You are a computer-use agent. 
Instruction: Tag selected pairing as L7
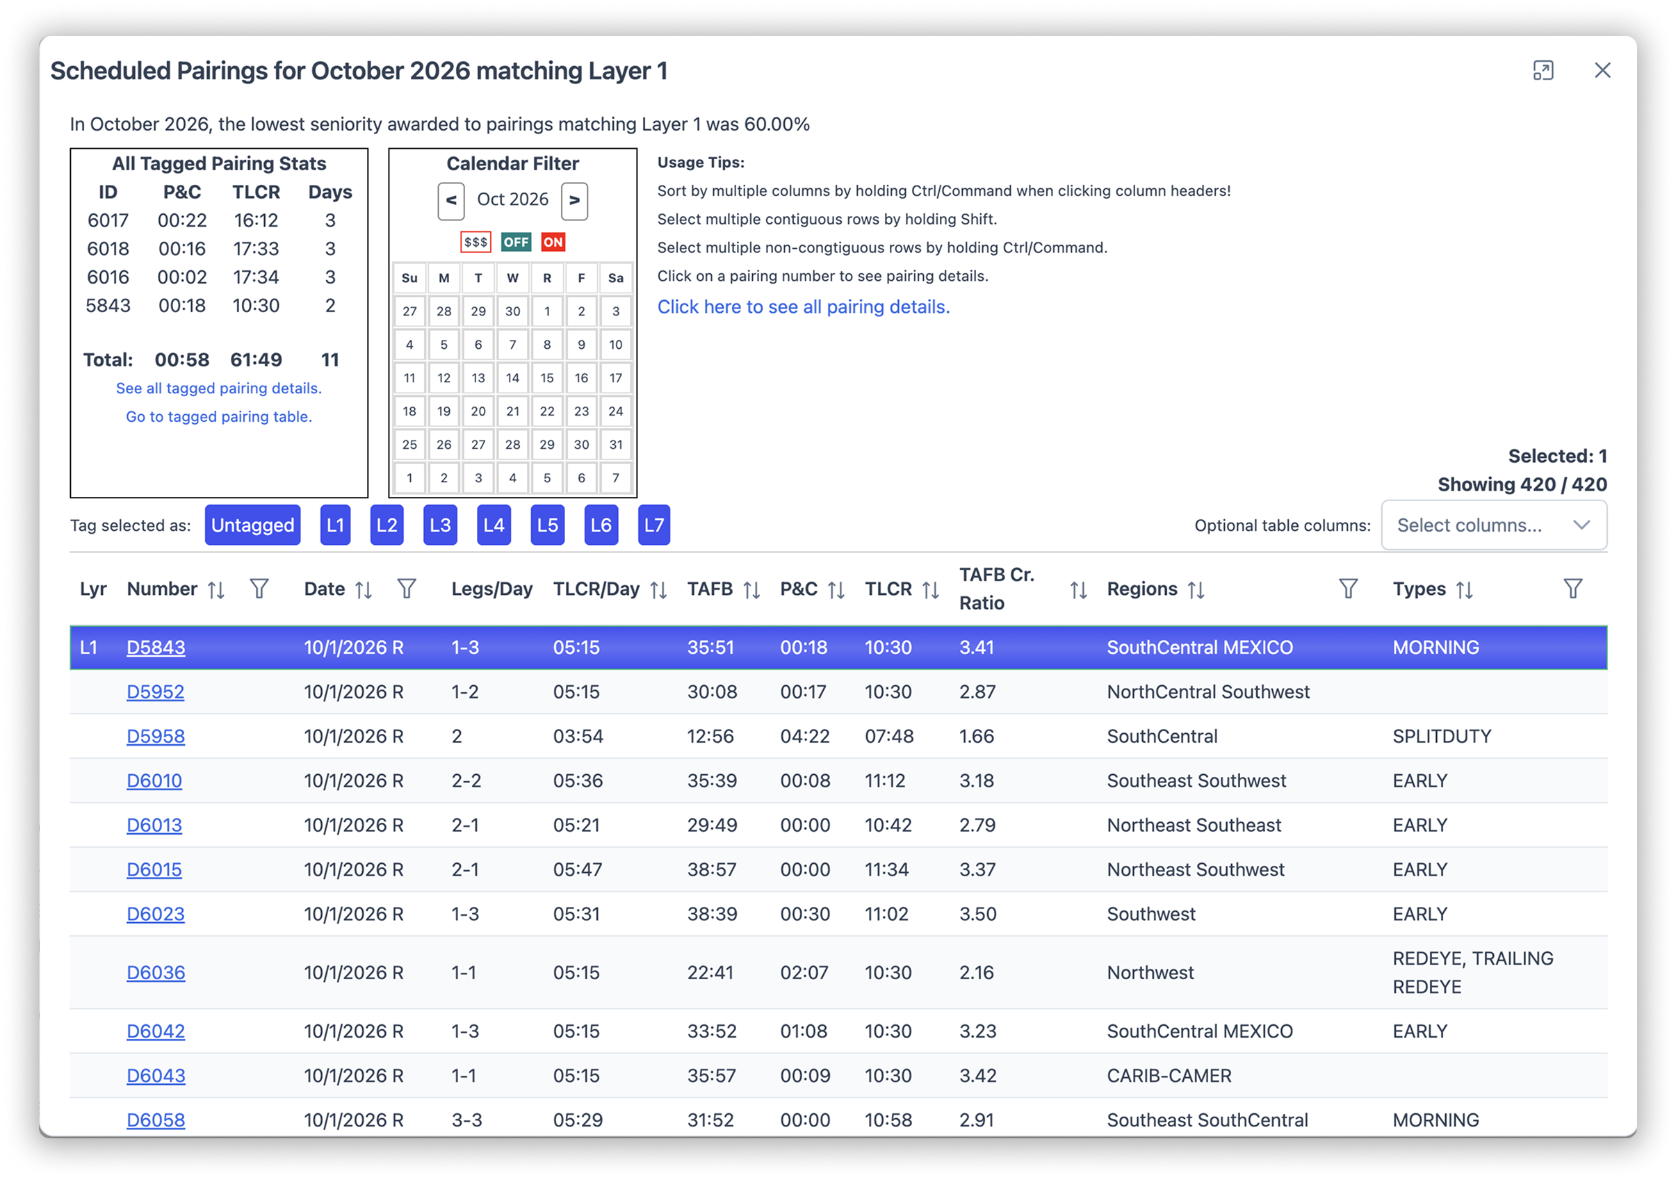pyautogui.click(x=654, y=525)
